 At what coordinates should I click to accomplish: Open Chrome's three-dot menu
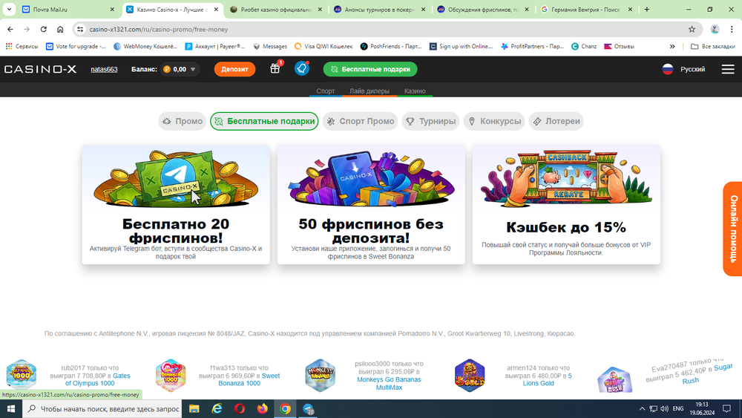[x=732, y=30]
